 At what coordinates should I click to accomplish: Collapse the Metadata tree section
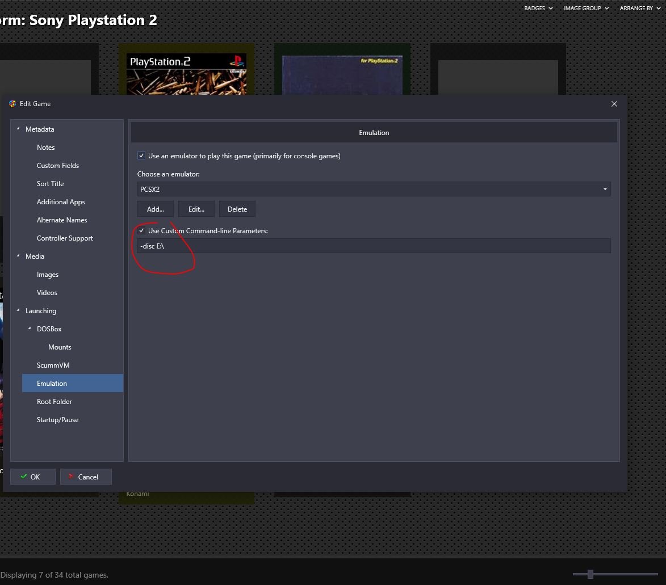pyautogui.click(x=18, y=129)
